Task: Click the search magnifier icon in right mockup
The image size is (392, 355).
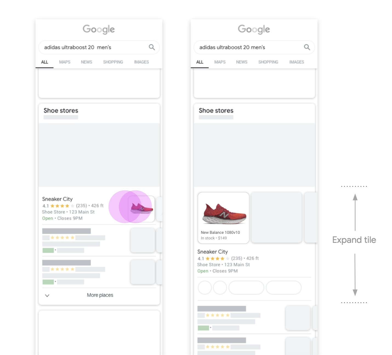Action: coord(307,47)
